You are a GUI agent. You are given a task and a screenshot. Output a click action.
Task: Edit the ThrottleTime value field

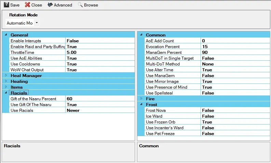pos(100,53)
